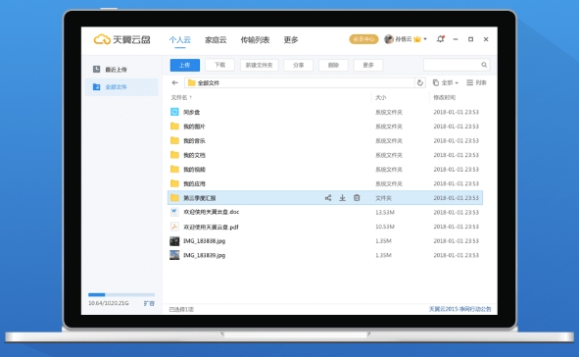Click the 我的图片 folder icon

pyautogui.click(x=174, y=126)
